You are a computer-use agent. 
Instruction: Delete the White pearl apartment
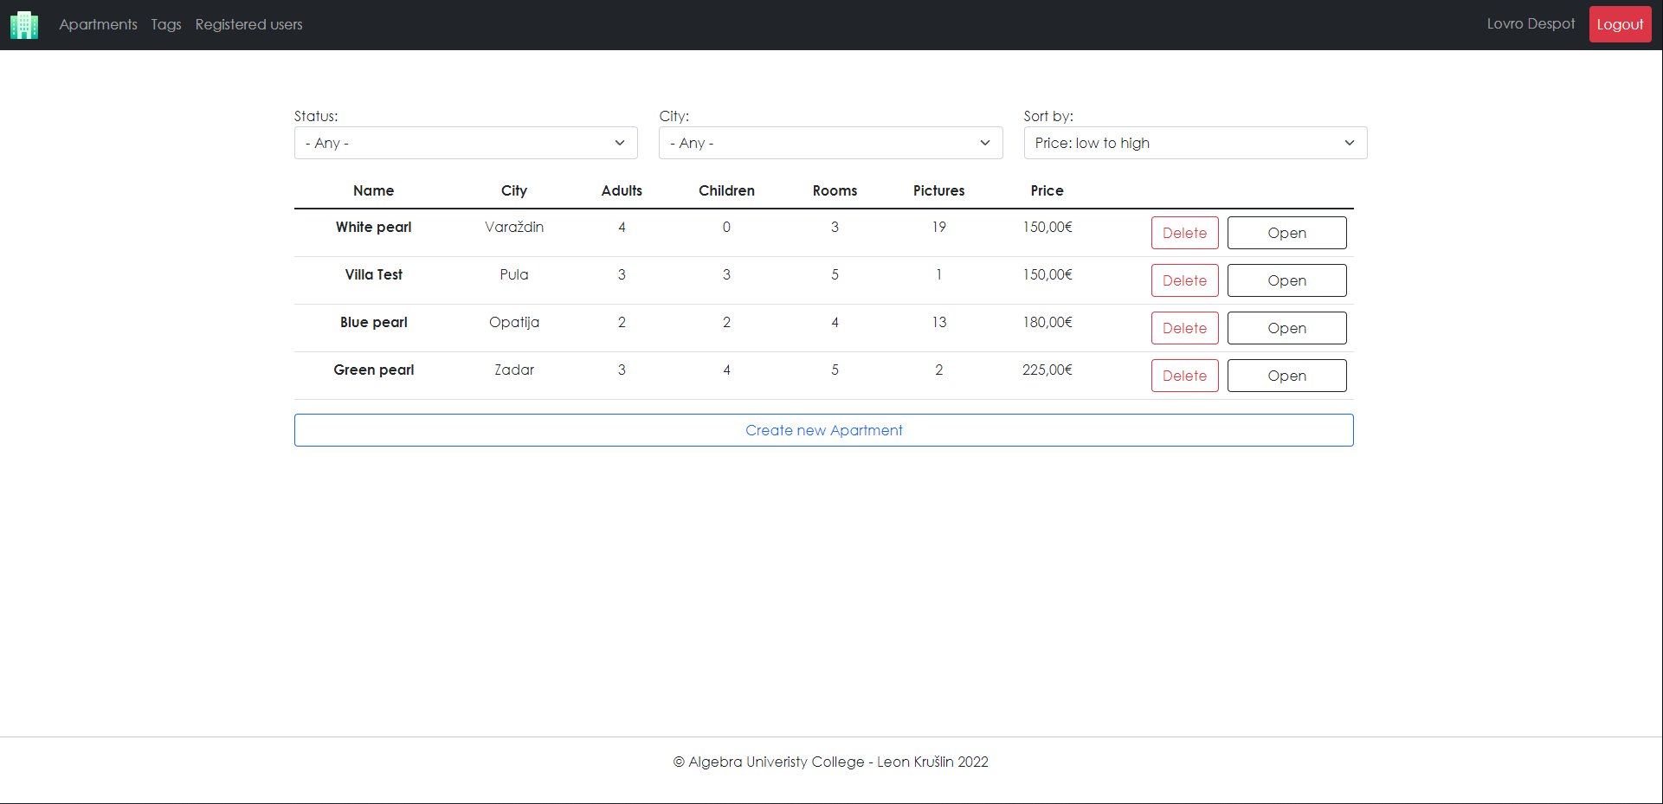pyautogui.click(x=1184, y=233)
